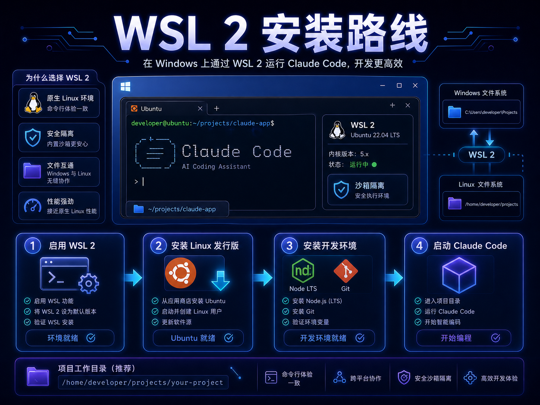
Task: Click the plus button in inner terminal panel corner
Action: 392,106
